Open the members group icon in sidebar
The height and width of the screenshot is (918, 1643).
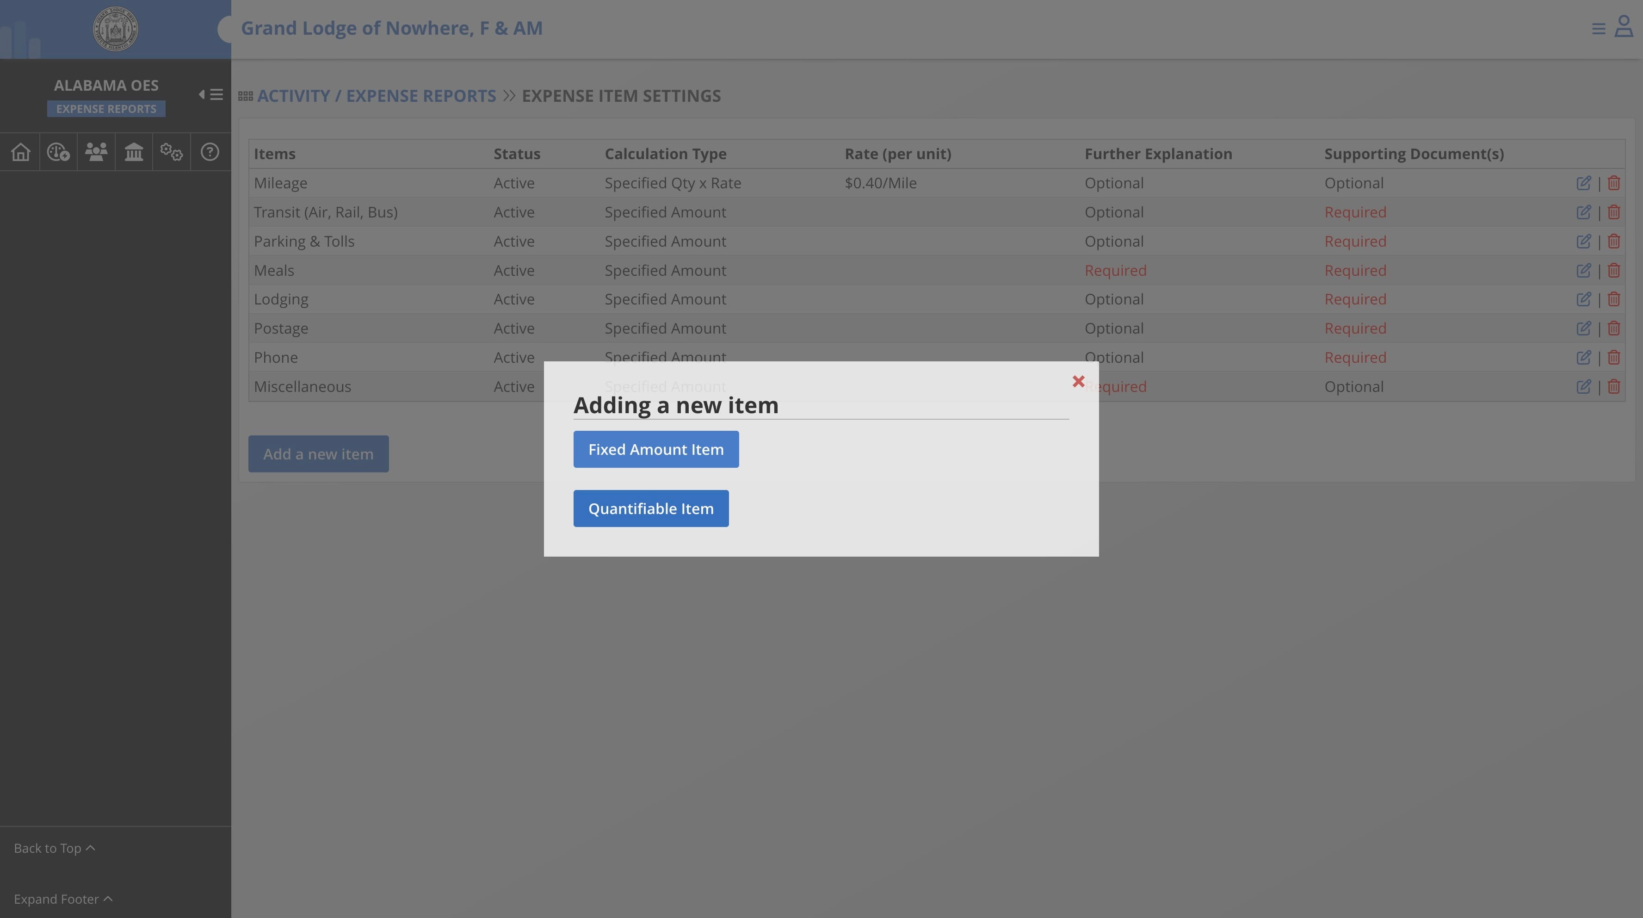96,152
